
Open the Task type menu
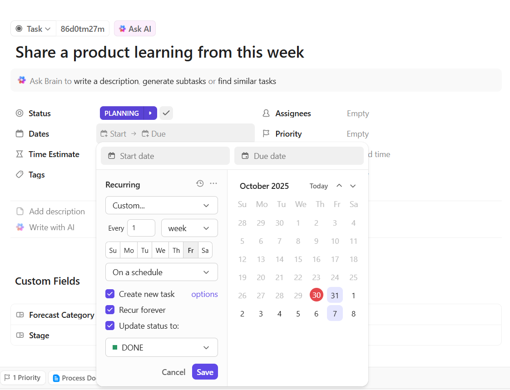33,28
